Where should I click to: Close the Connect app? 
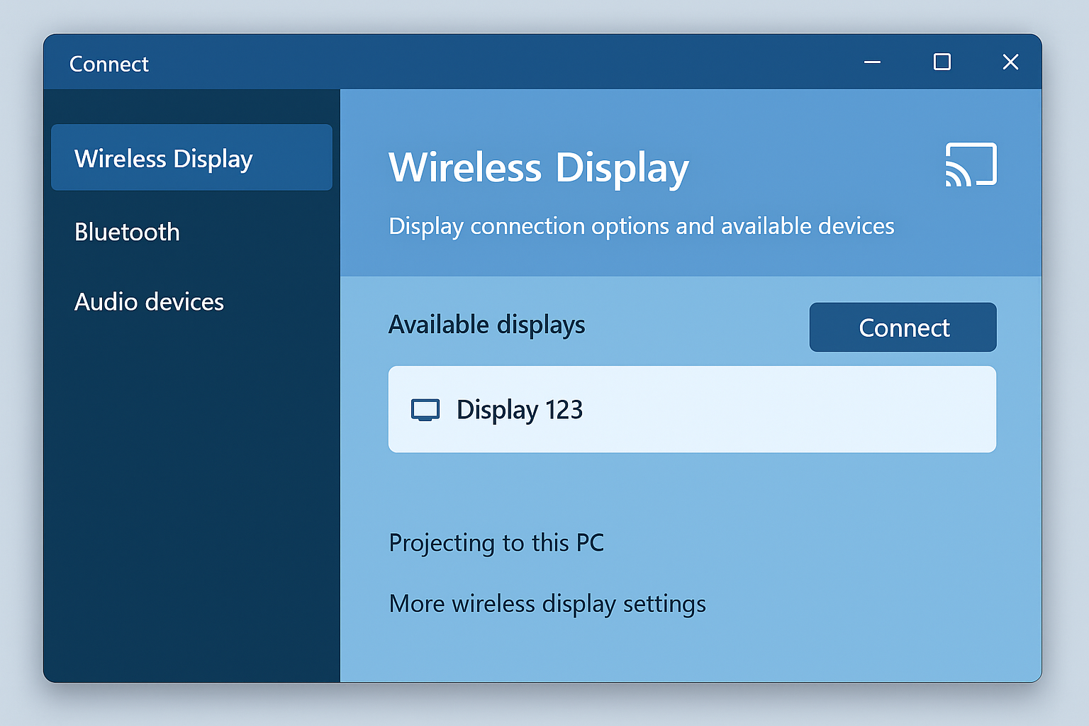[x=1010, y=62]
